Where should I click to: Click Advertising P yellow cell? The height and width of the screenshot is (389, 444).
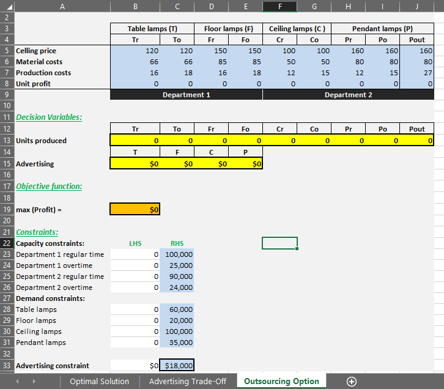pos(245,164)
